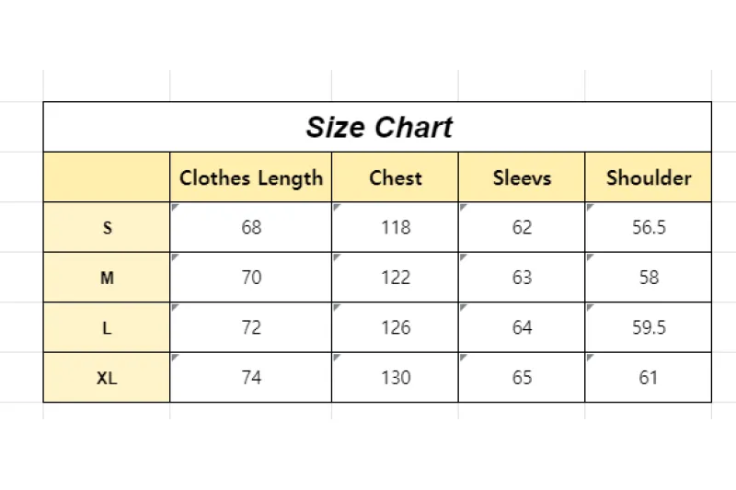Viewport: 736px width, 490px height.
Task: Click the cell showing 65
Action: point(522,377)
